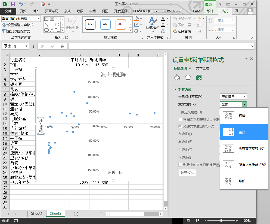Open the Effects pentagon icon tab
Viewport: 270px width, 224px height.
(x=188, y=78)
